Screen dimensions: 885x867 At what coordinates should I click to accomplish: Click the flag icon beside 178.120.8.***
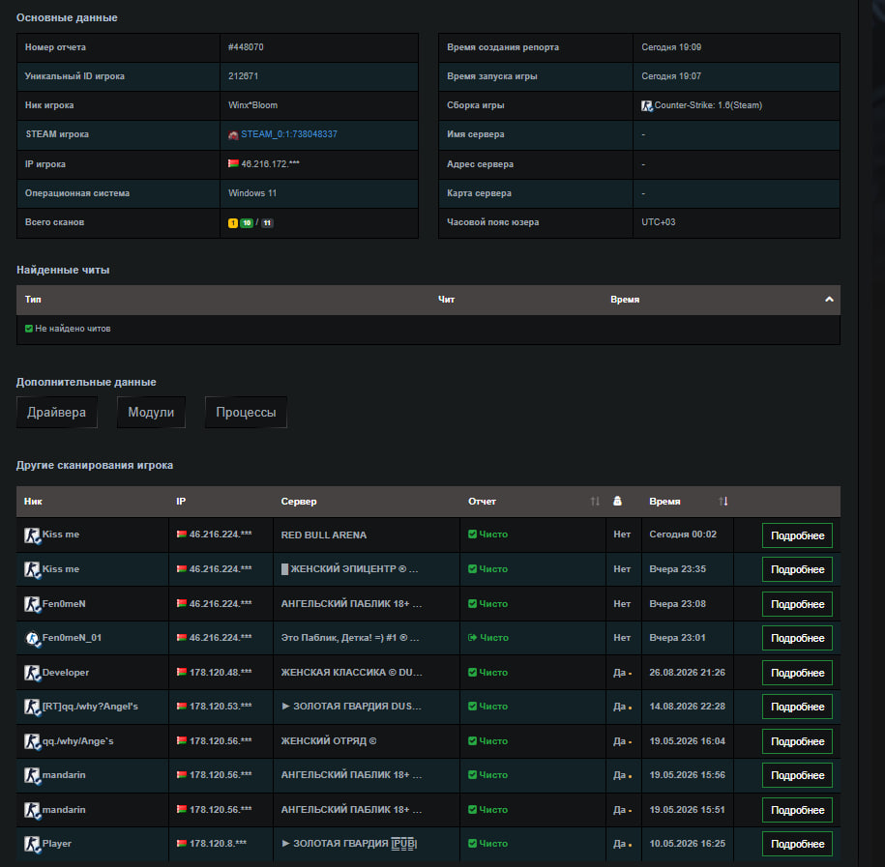pos(182,843)
